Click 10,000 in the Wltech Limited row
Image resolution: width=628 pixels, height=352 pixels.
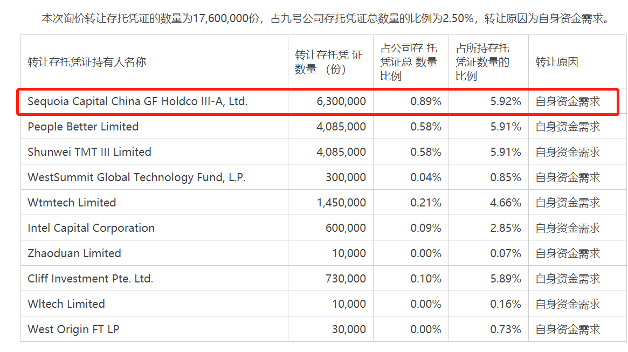(x=349, y=304)
